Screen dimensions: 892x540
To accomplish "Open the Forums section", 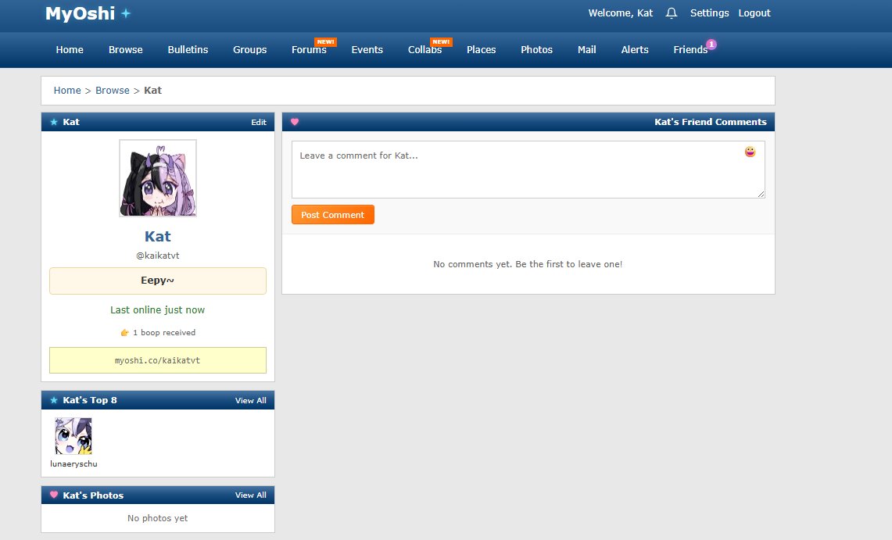I will pyautogui.click(x=309, y=49).
